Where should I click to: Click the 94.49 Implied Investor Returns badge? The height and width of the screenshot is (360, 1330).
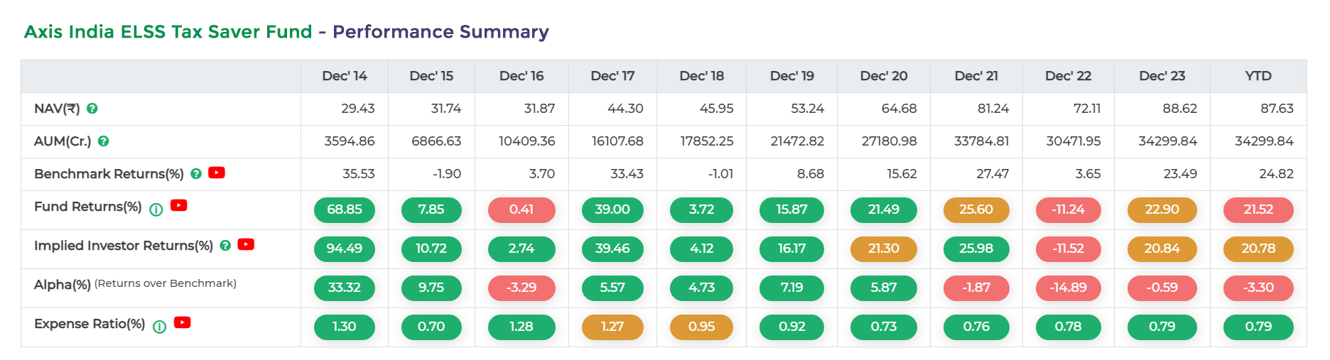[345, 249]
